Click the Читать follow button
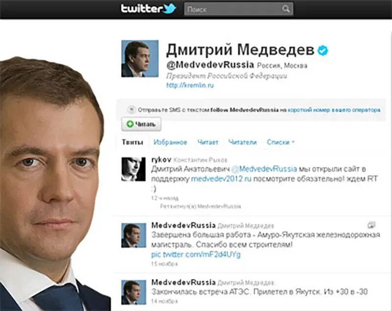This screenshot has height=311, width=392. 141,124
